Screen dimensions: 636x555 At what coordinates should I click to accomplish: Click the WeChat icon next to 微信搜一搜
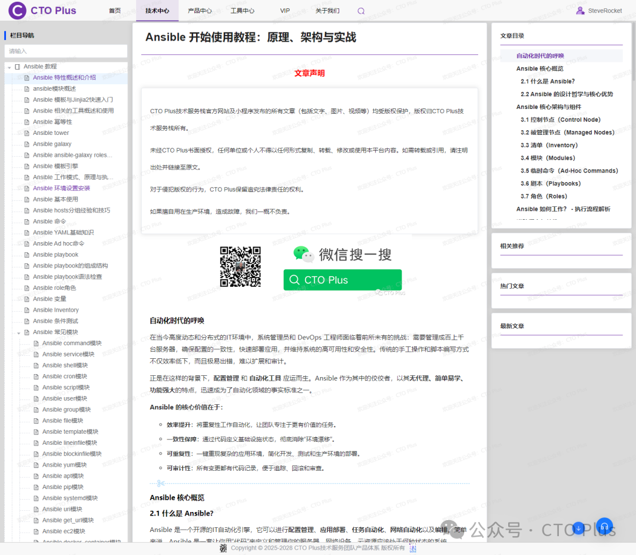(x=302, y=255)
